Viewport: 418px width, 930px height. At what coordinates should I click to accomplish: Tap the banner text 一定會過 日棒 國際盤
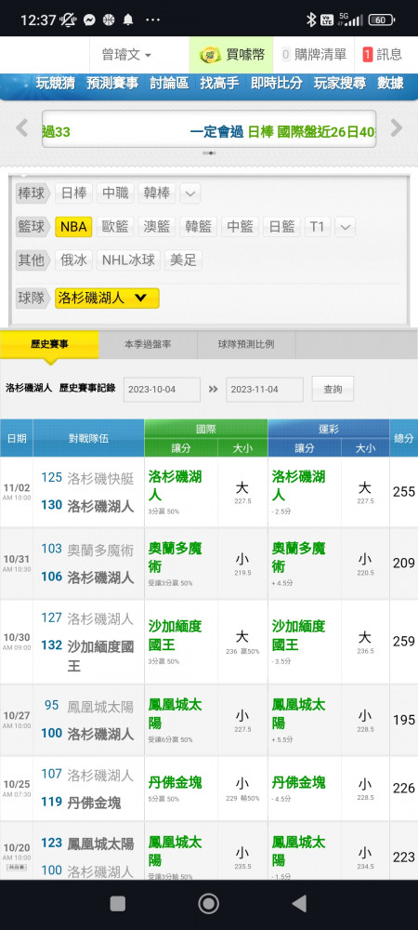[283, 131]
